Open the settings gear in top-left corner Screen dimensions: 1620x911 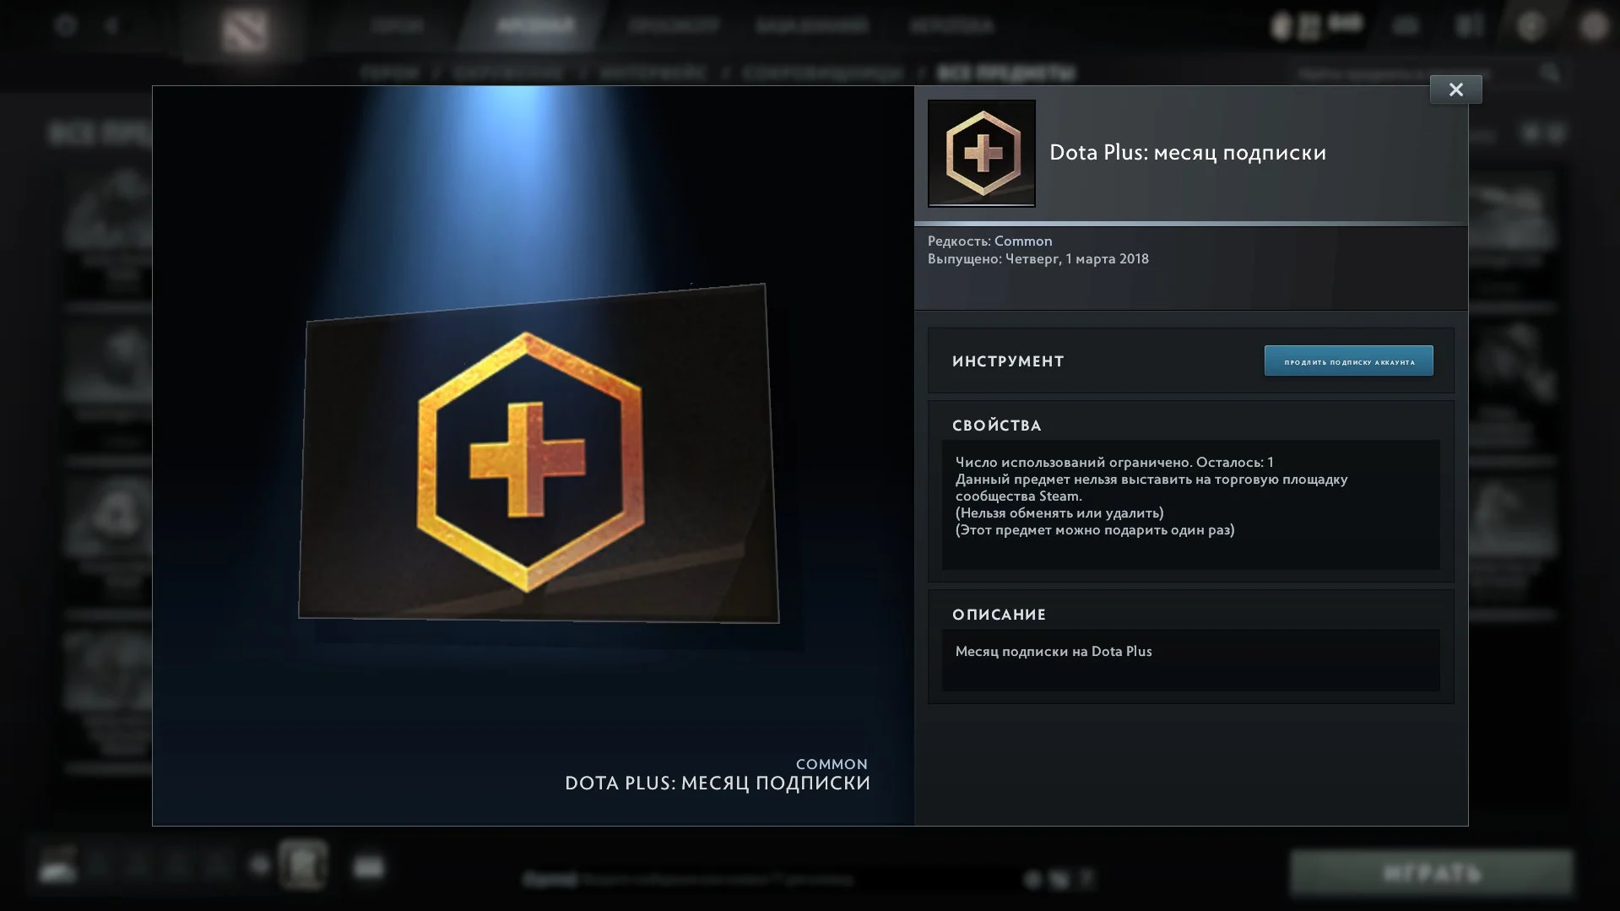66,25
